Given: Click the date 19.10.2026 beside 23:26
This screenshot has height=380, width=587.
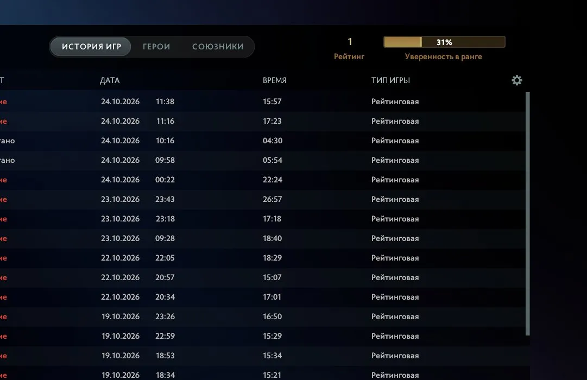Looking at the screenshot, I should (121, 316).
